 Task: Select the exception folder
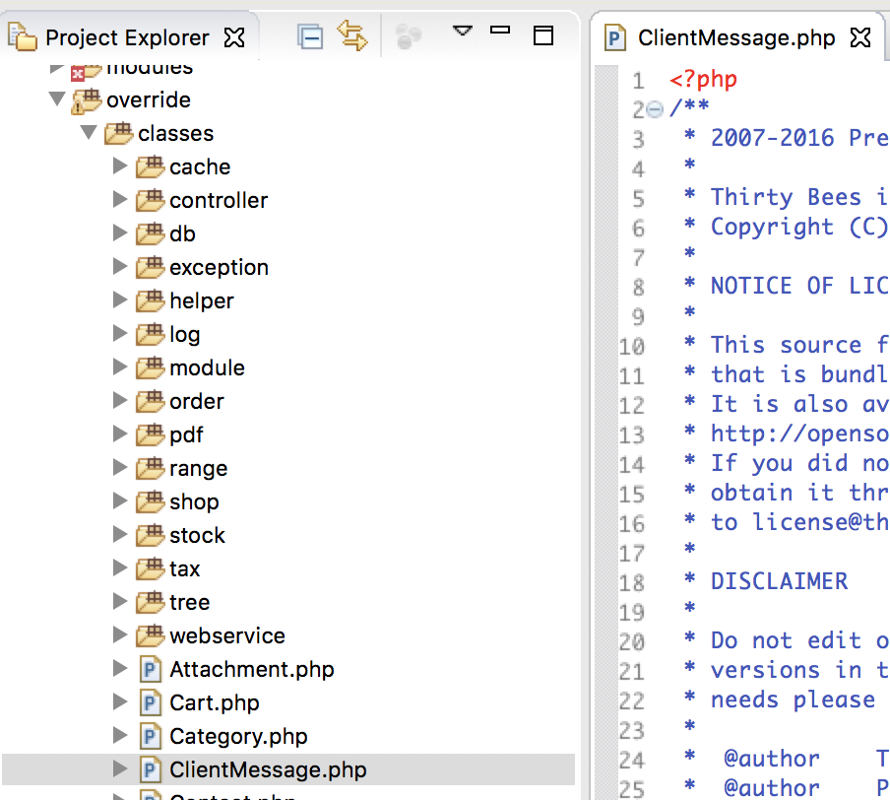click(219, 268)
